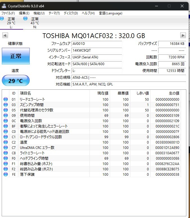Screen dimensions: 190x218
Task: Open the ヘルプ(H) menu
Action: (88, 13)
